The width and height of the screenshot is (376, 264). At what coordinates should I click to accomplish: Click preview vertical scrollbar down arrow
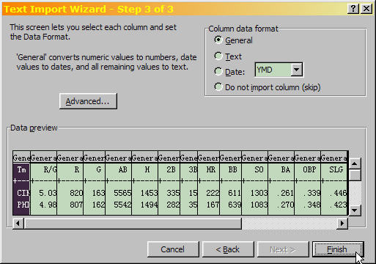[355, 210]
